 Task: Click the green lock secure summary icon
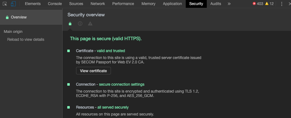coord(70,24)
